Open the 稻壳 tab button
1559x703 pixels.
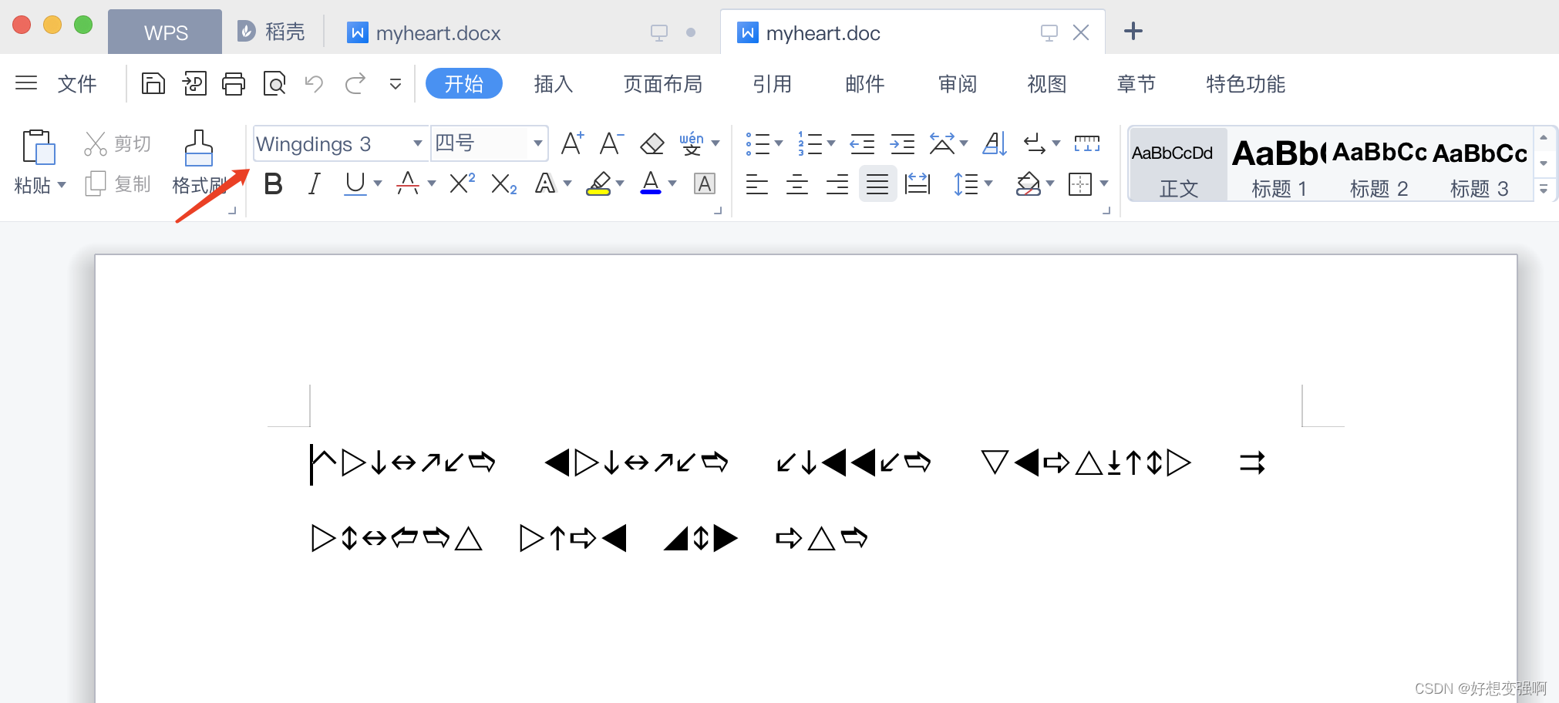pyautogui.click(x=271, y=32)
